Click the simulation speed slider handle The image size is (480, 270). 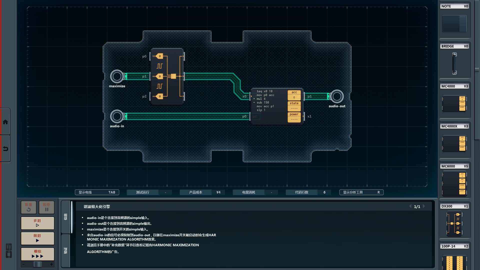tap(37, 264)
